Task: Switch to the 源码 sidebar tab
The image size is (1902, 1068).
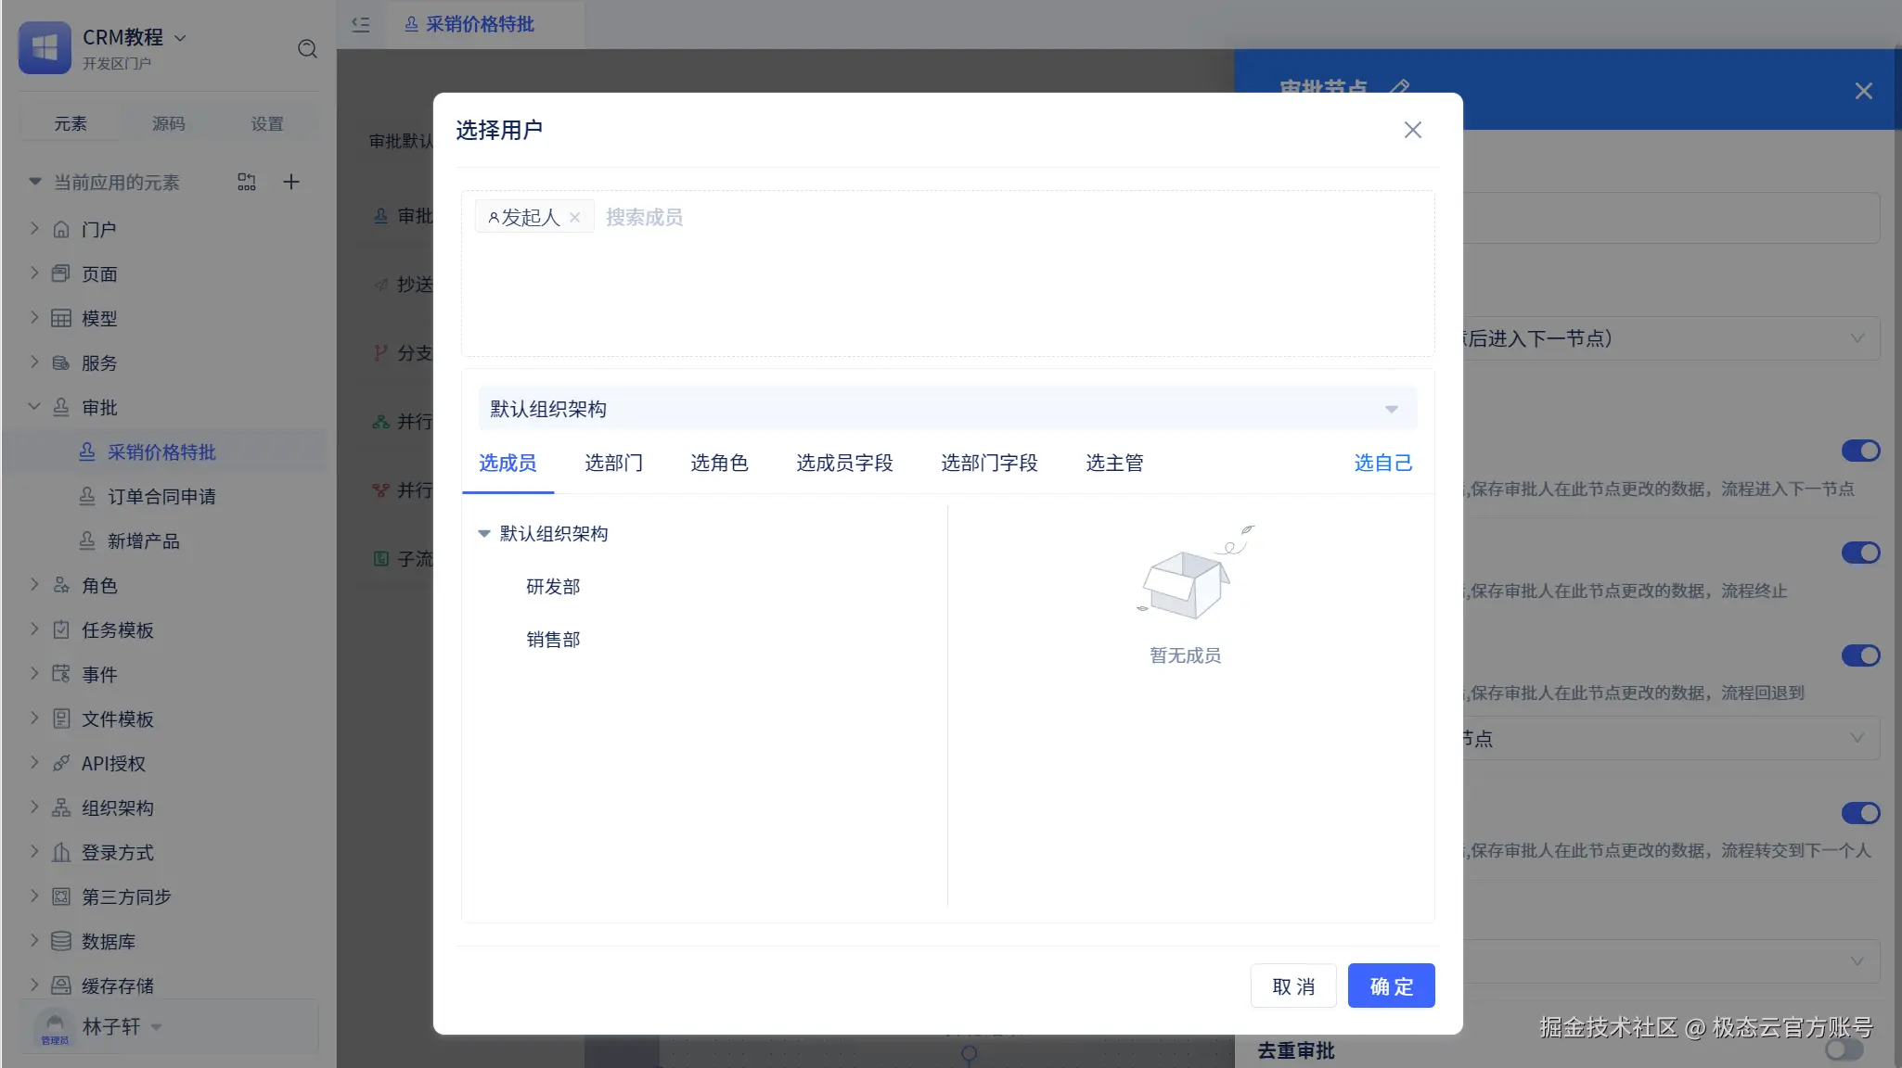Action: coord(168,123)
